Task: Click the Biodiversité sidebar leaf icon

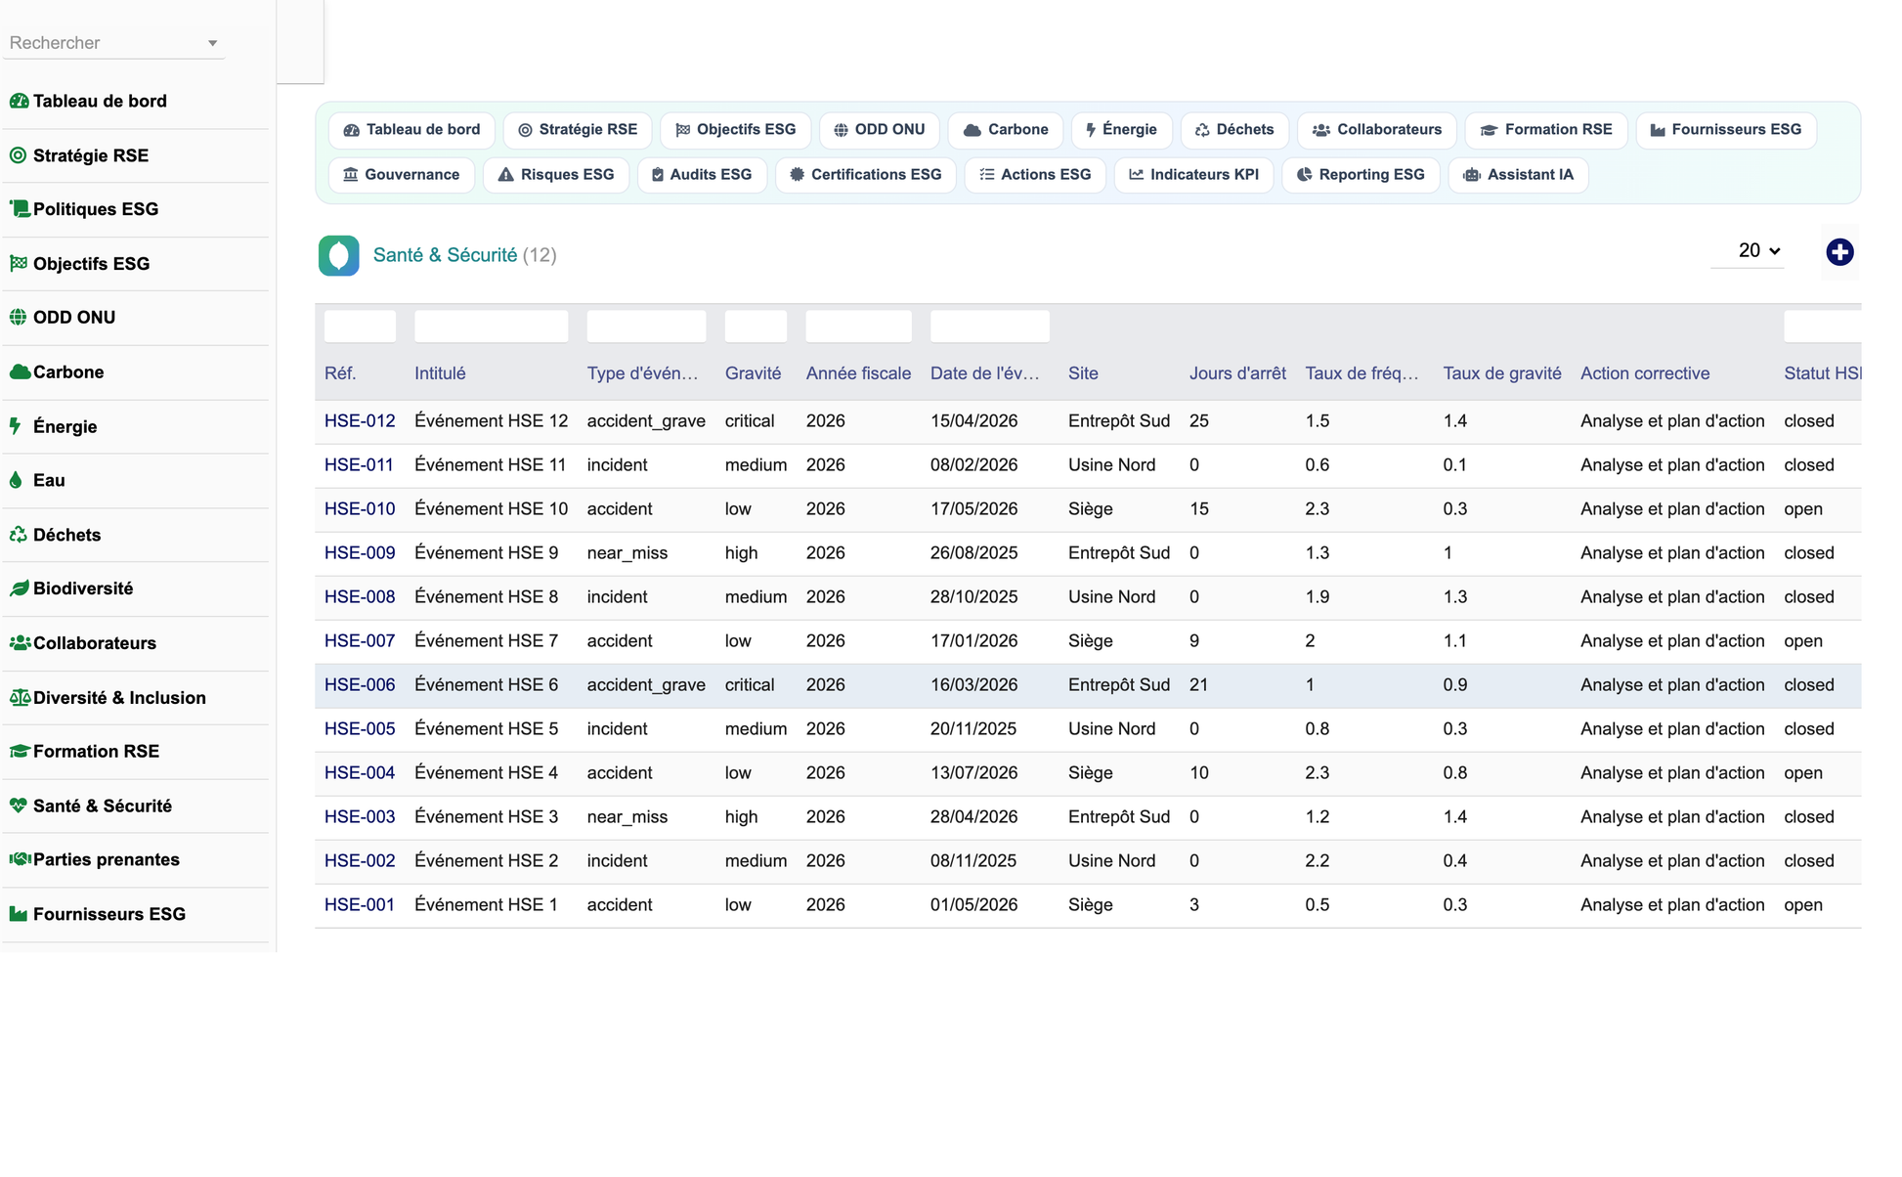Action: click(x=19, y=588)
